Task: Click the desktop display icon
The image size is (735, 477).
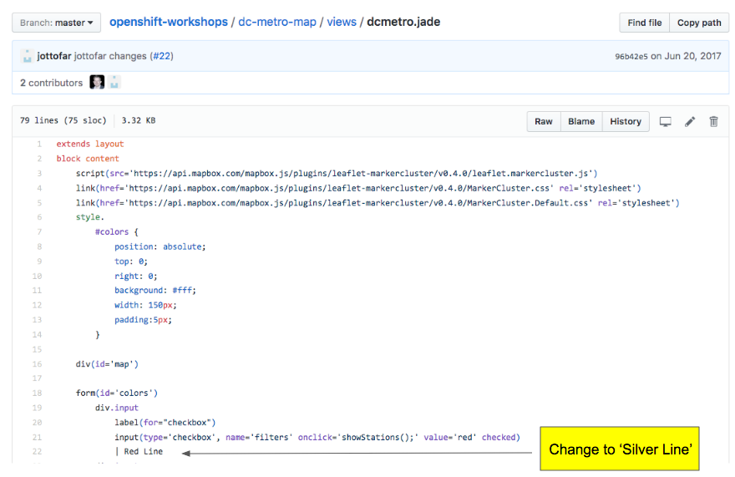Action: (x=666, y=122)
